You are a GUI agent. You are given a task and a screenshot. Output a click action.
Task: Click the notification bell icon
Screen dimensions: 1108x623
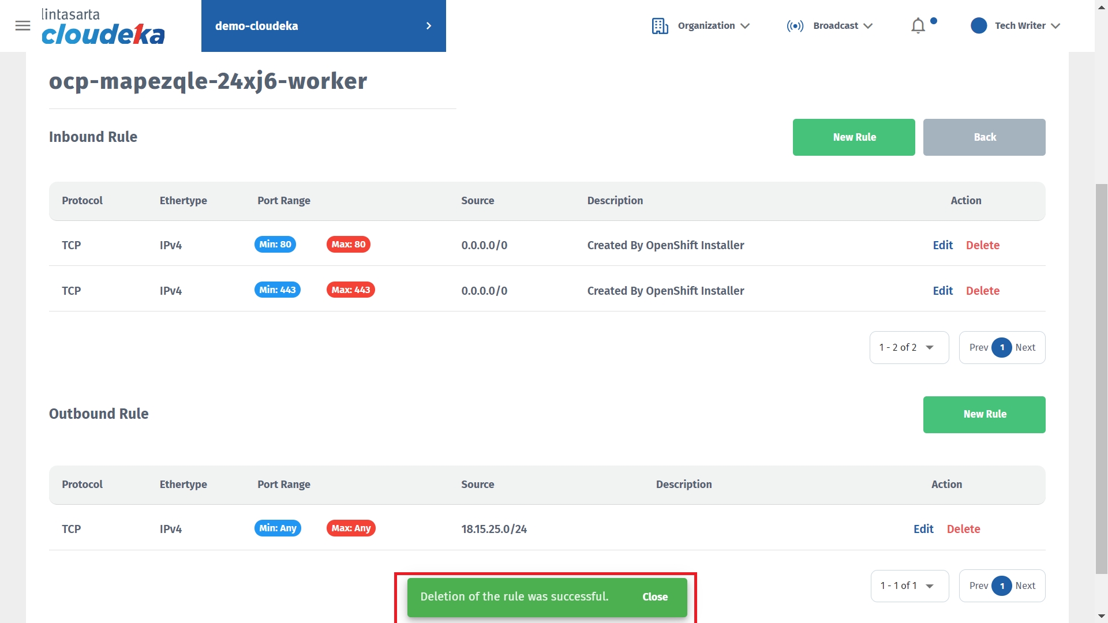[918, 26]
